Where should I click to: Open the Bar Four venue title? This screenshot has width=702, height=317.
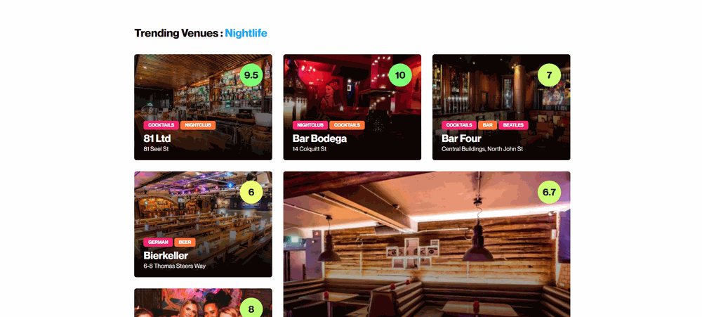461,138
